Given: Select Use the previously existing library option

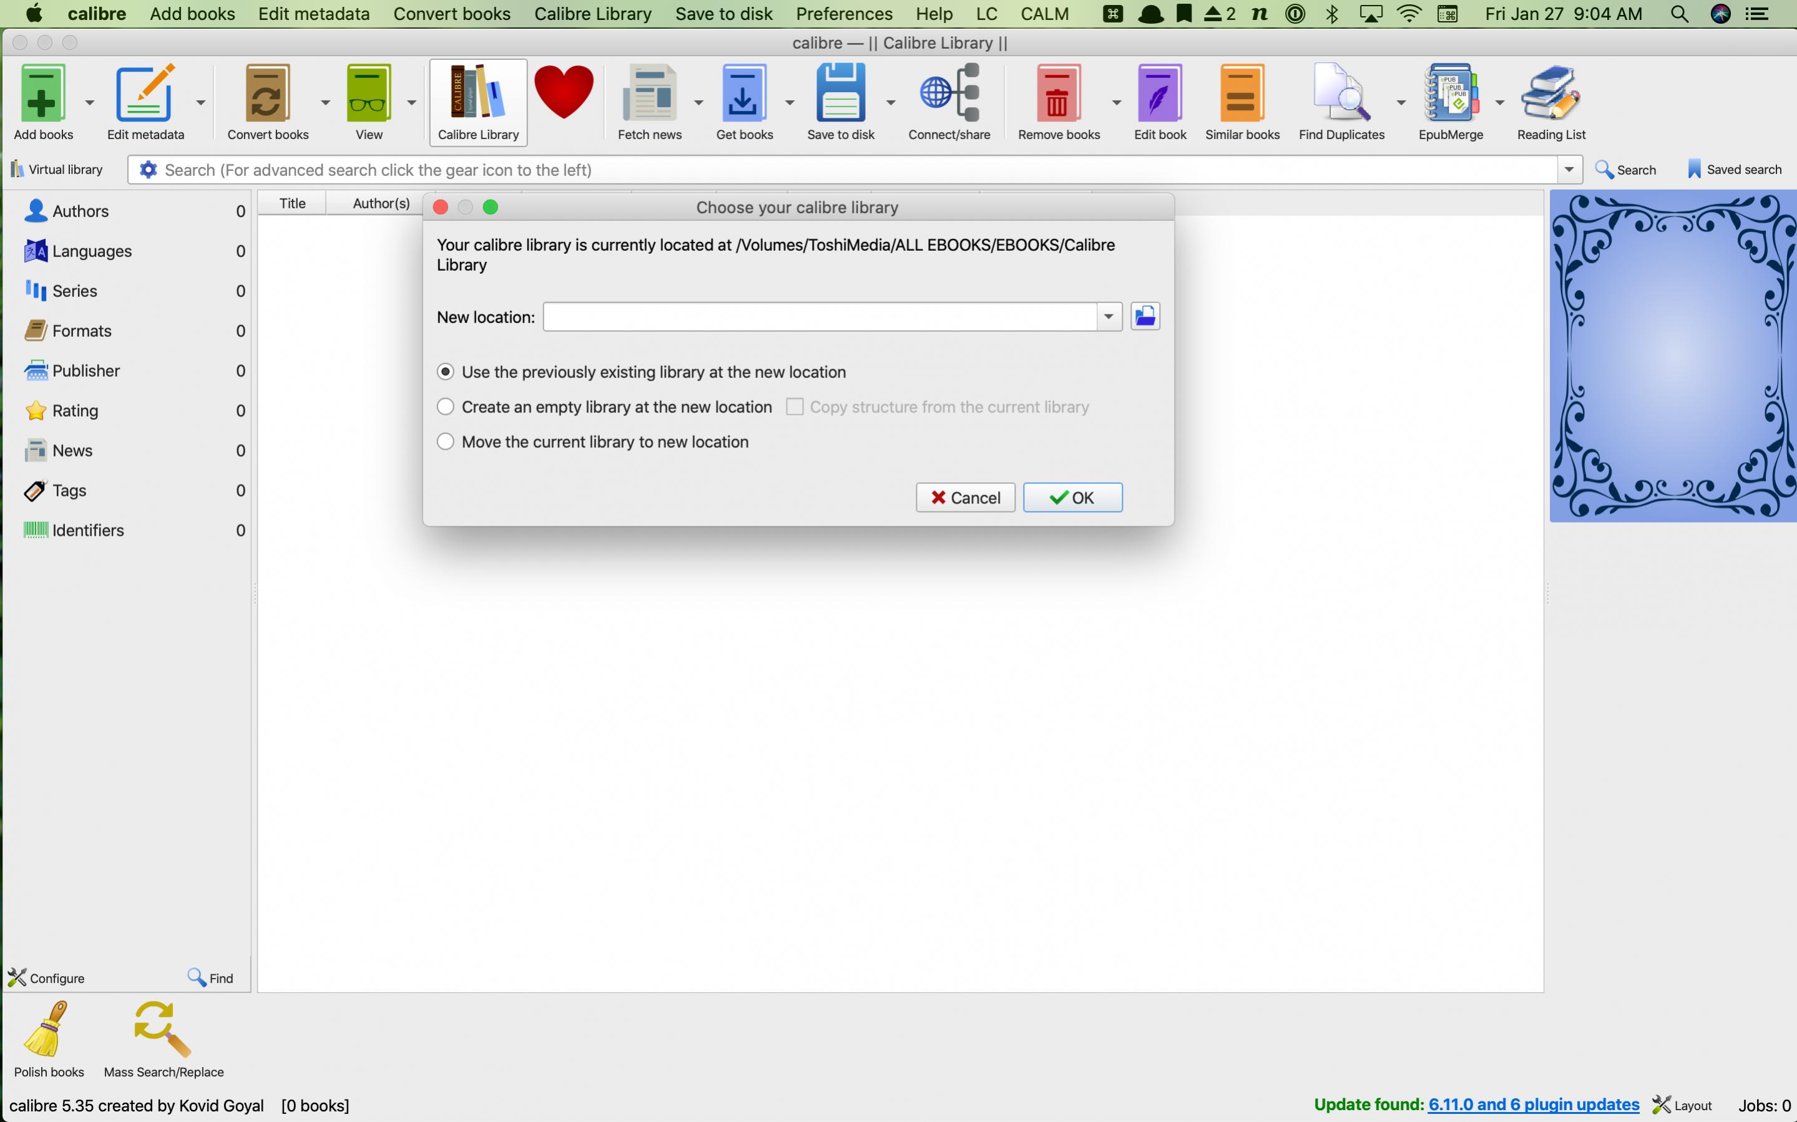Looking at the screenshot, I should [x=446, y=372].
